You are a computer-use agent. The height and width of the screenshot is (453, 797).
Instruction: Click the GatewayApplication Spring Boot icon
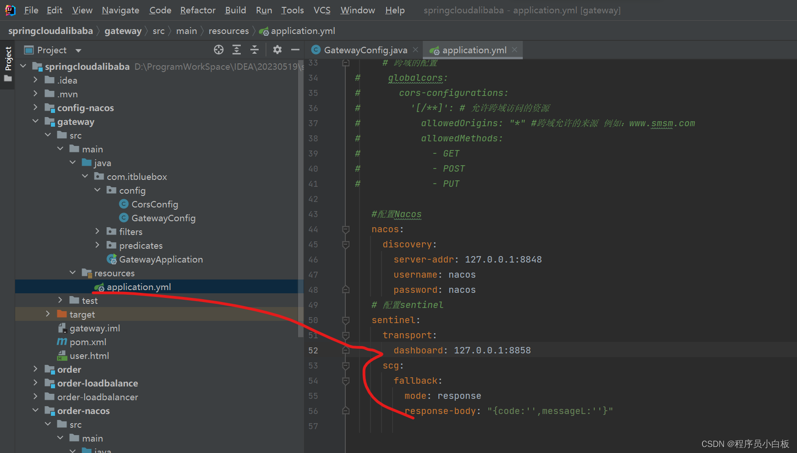pos(111,259)
